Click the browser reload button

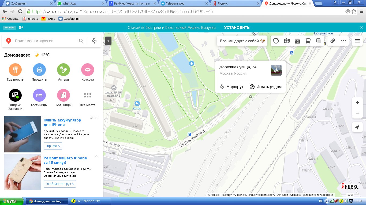(x=20, y=11)
